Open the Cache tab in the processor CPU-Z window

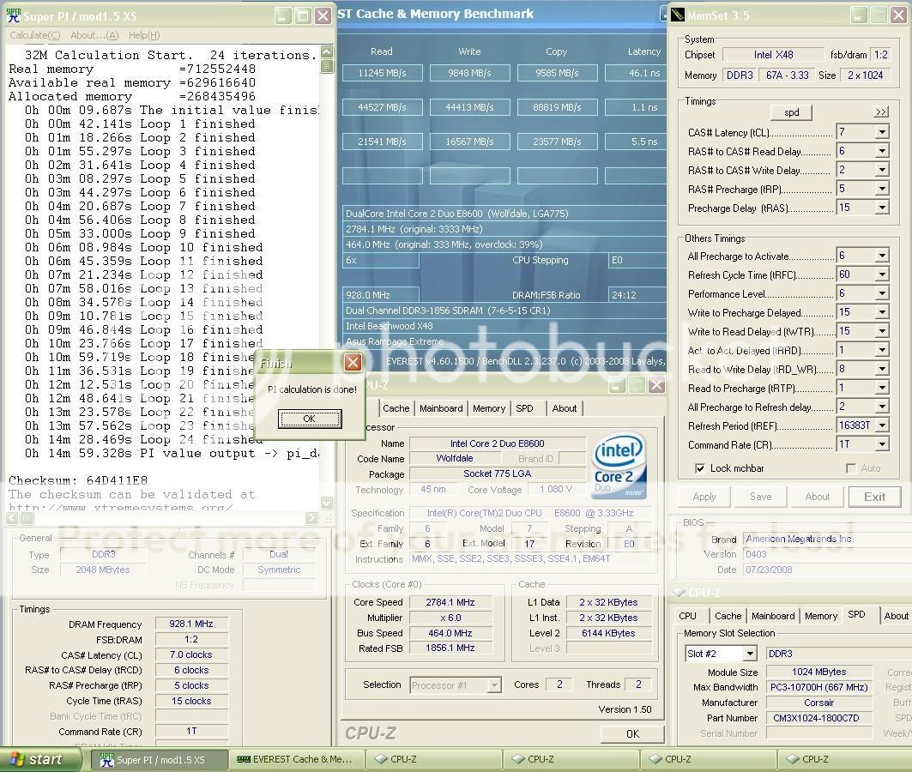[396, 408]
